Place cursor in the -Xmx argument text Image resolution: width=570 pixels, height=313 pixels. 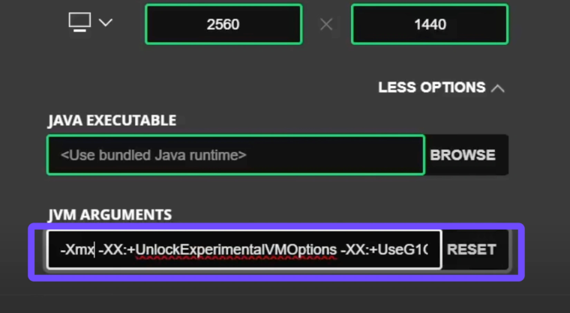click(77, 250)
